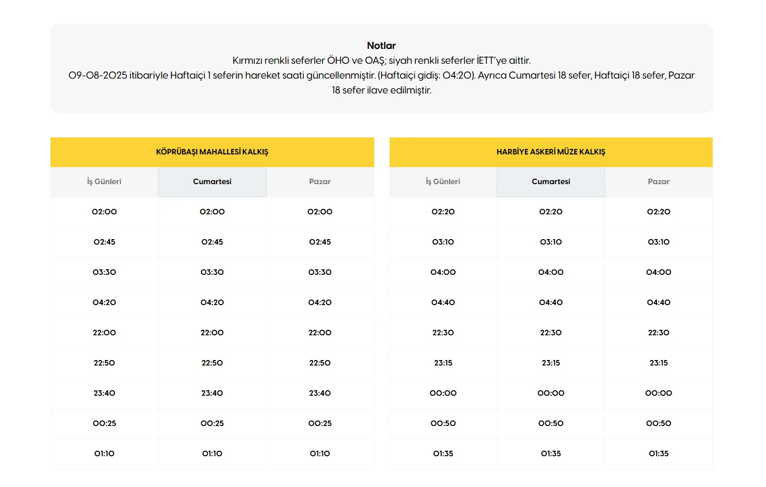Switch to Pazar tab under Harbiye Askeri Müze Kalkış
This screenshot has height=487, width=766.
(x=658, y=182)
